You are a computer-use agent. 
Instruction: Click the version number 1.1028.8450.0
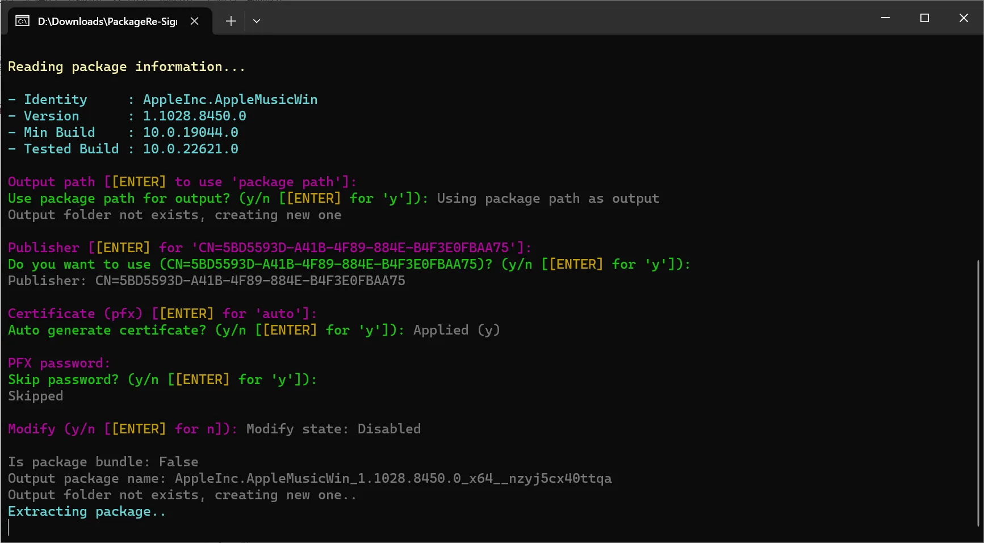(x=195, y=116)
